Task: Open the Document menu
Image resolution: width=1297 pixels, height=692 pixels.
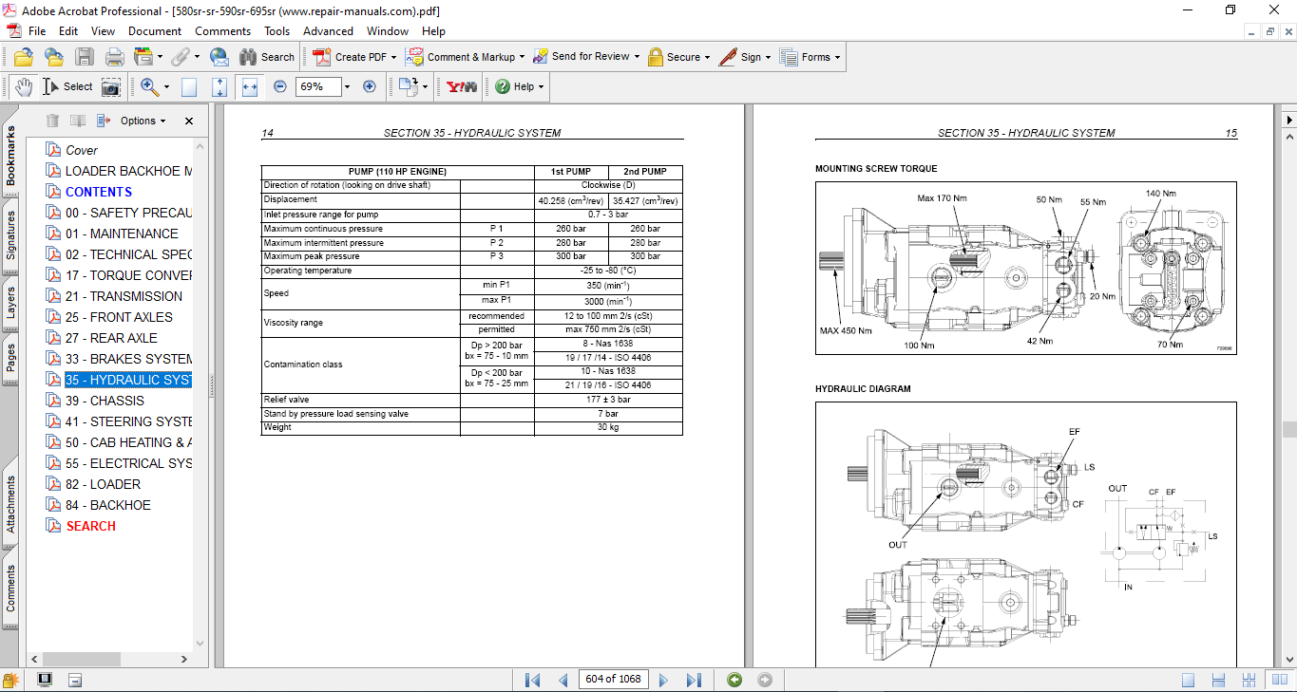Action: [x=155, y=31]
